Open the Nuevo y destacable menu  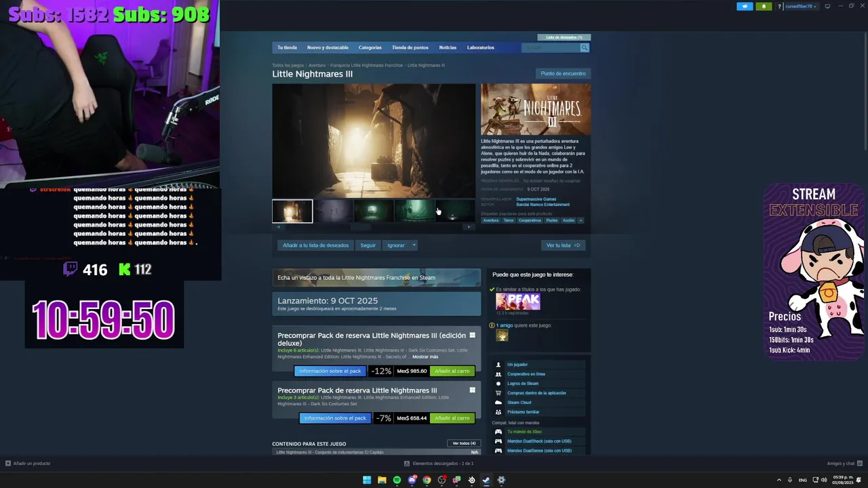coord(328,47)
